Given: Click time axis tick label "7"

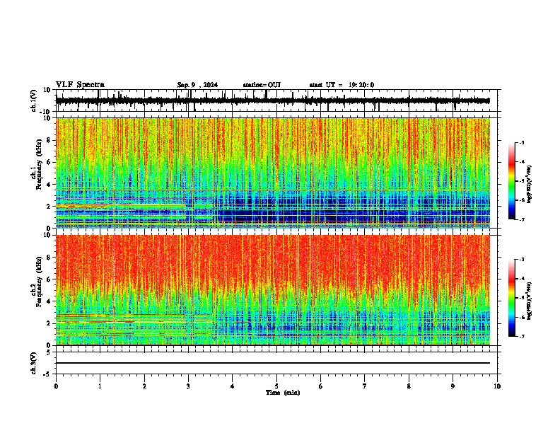Looking at the screenshot, I should [365, 386].
